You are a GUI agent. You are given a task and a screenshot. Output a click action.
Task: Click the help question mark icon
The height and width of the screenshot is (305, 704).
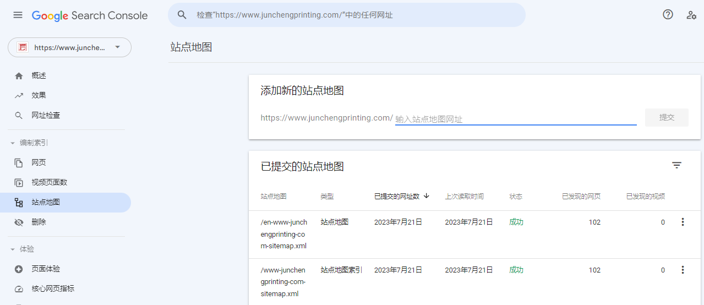click(x=668, y=15)
